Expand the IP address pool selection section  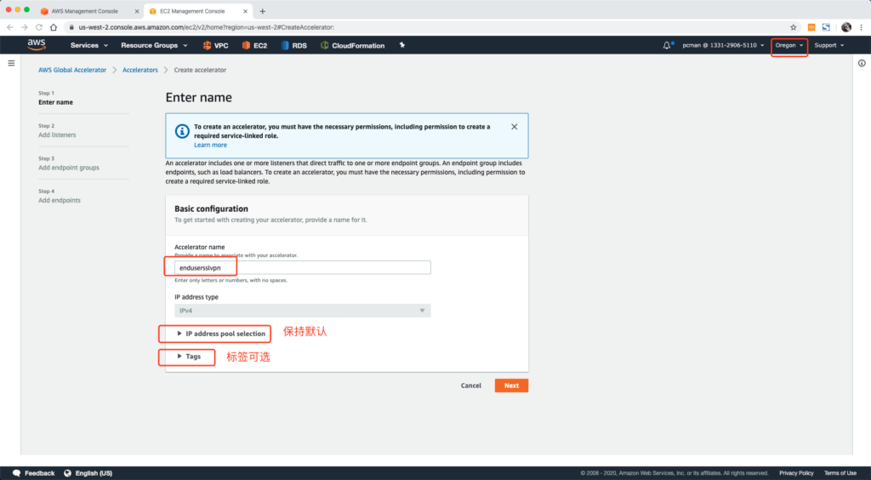click(x=220, y=334)
